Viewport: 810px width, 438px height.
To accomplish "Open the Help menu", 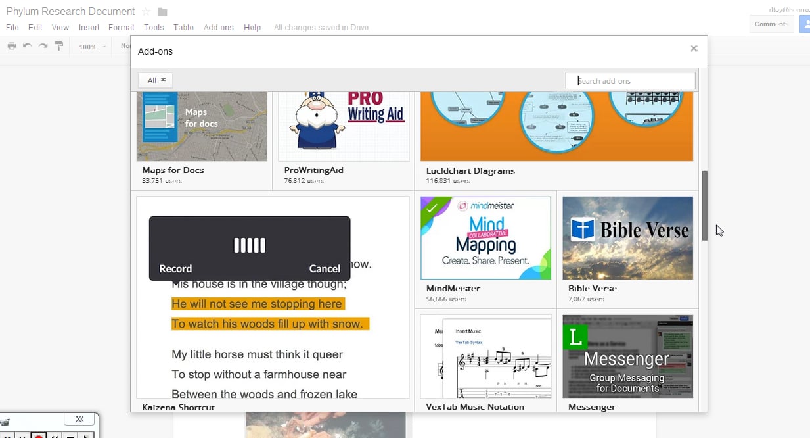I will click(252, 28).
